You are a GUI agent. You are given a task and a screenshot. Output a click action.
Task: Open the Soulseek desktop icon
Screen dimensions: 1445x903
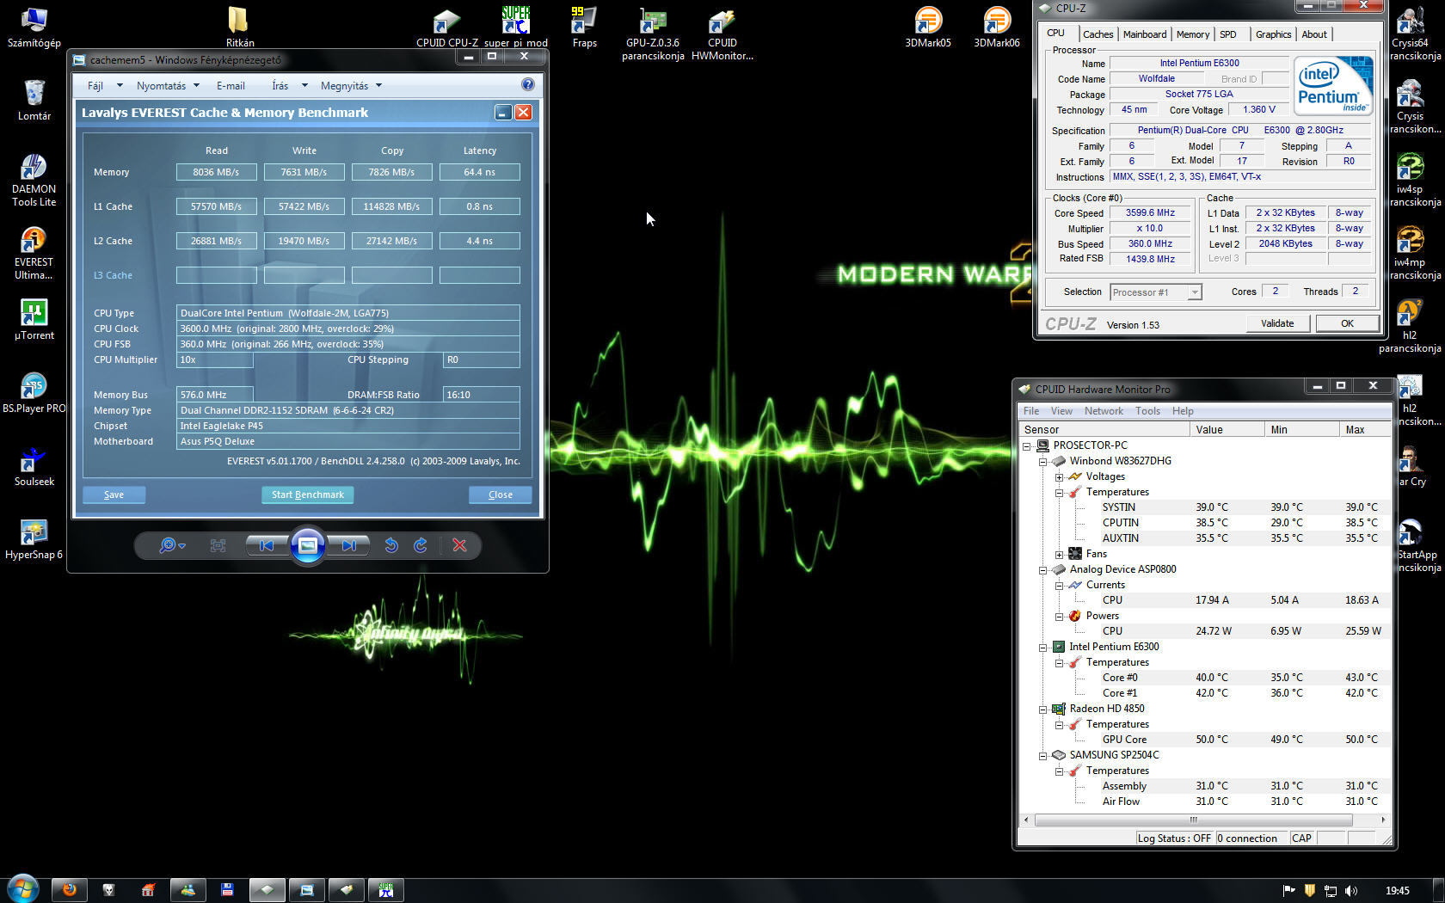34,465
